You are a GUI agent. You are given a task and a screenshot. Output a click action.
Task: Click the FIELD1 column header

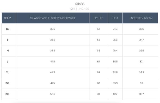tap(8, 18)
